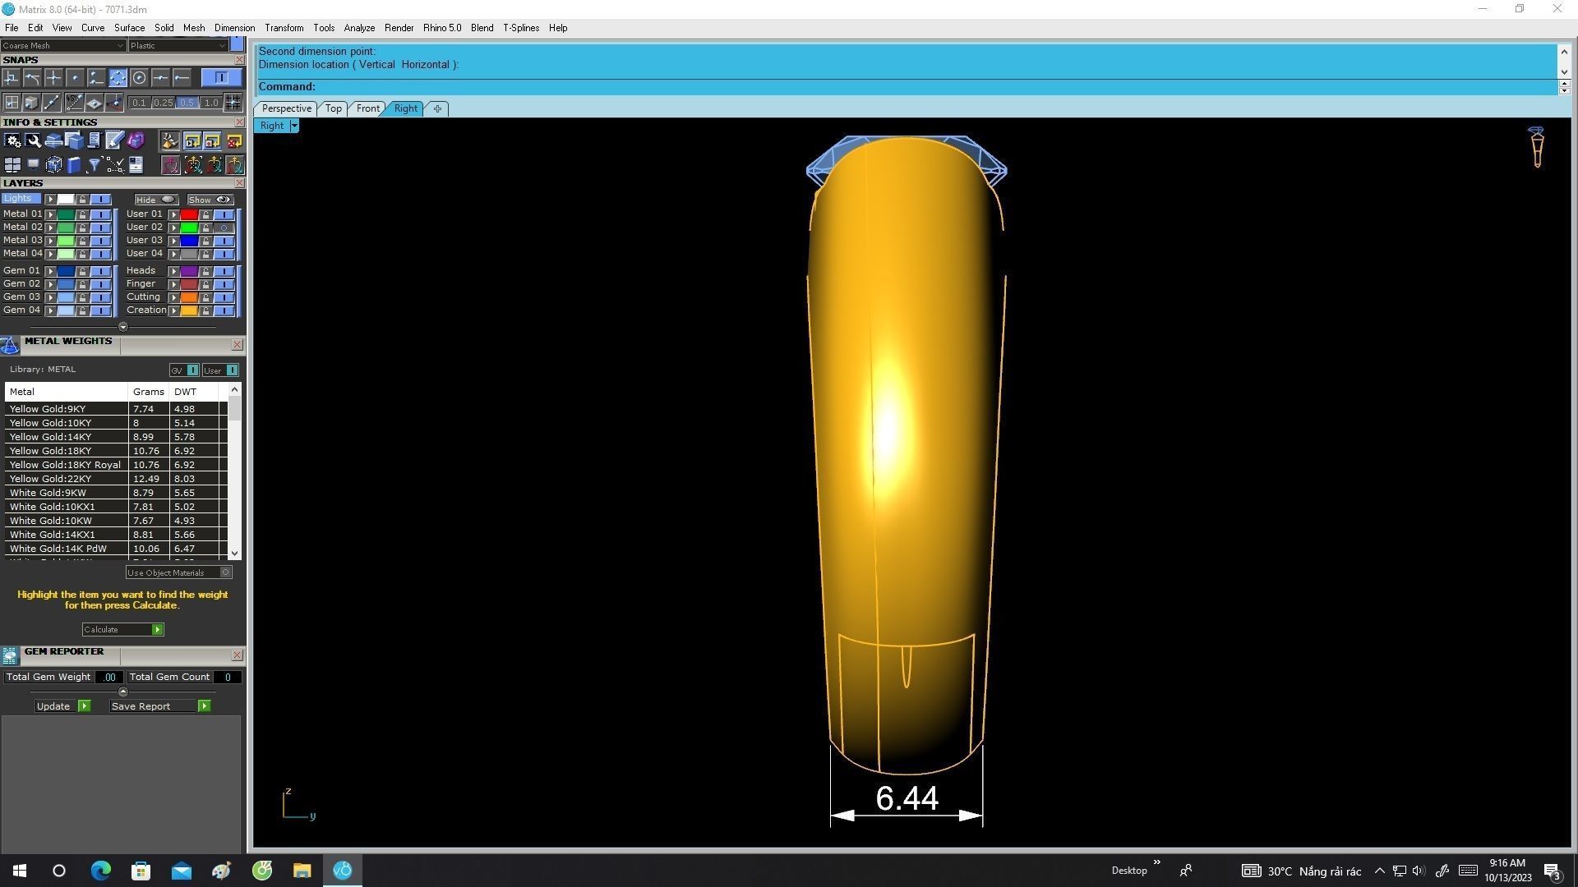The width and height of the screenshot is (1578, 887).
Task: Click the Gem Reporter panel icon
Action: [x=10, y=655]
